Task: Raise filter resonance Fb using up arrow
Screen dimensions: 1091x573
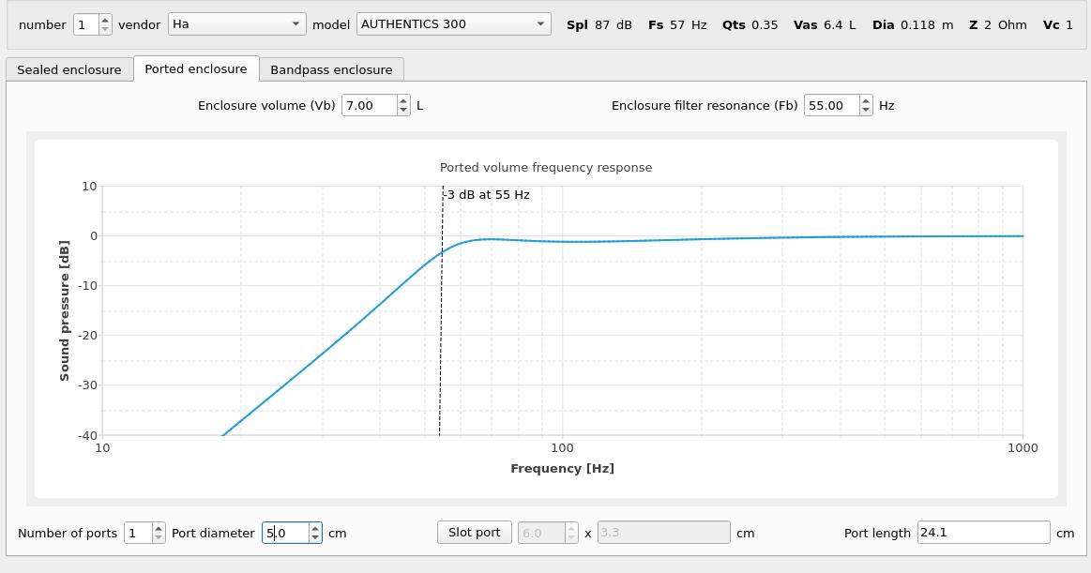Action: pos(865,100)
